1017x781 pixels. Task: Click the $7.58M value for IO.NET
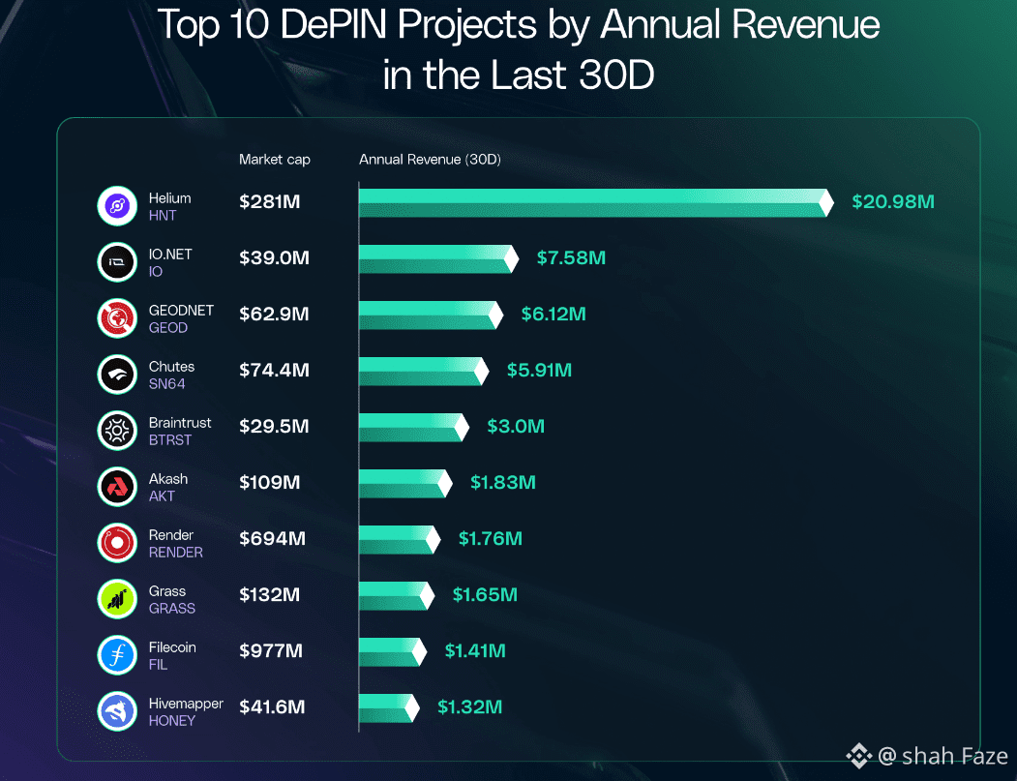click(571, 258)
